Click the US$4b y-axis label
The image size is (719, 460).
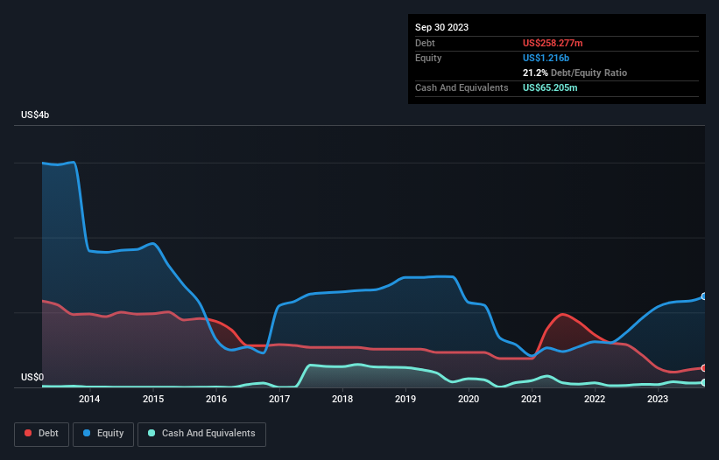[35, 115]
